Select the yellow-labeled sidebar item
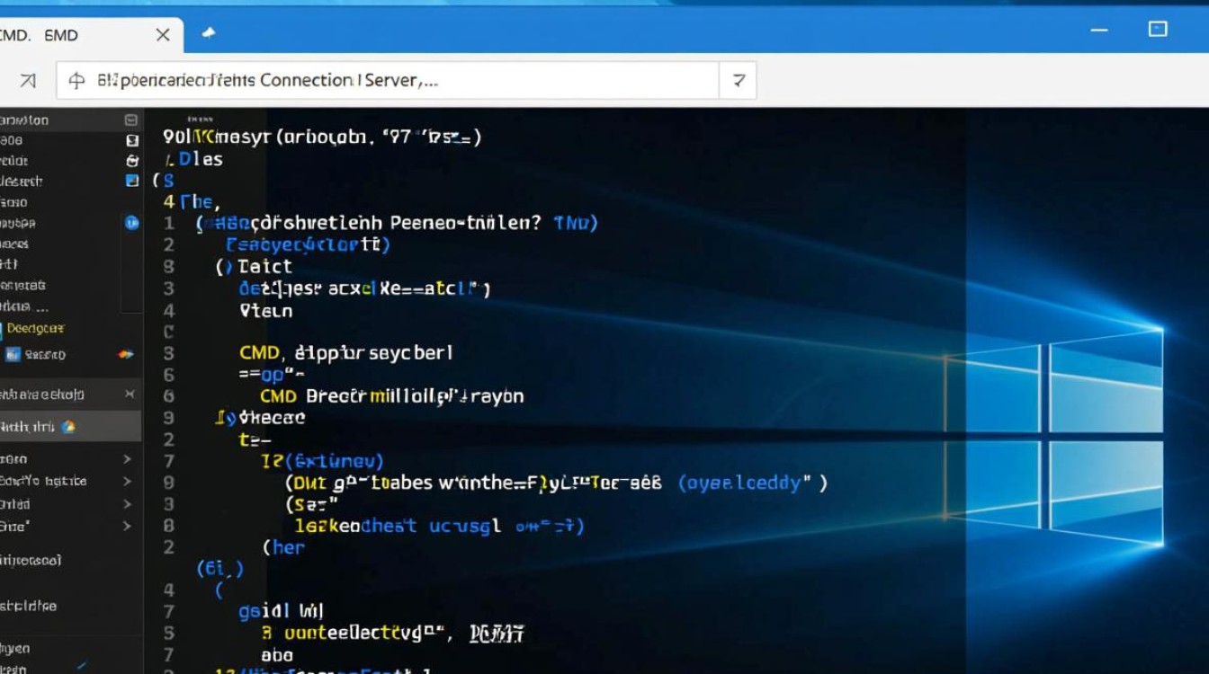This screenshot has height=674, width=1209. pos(36,329)
